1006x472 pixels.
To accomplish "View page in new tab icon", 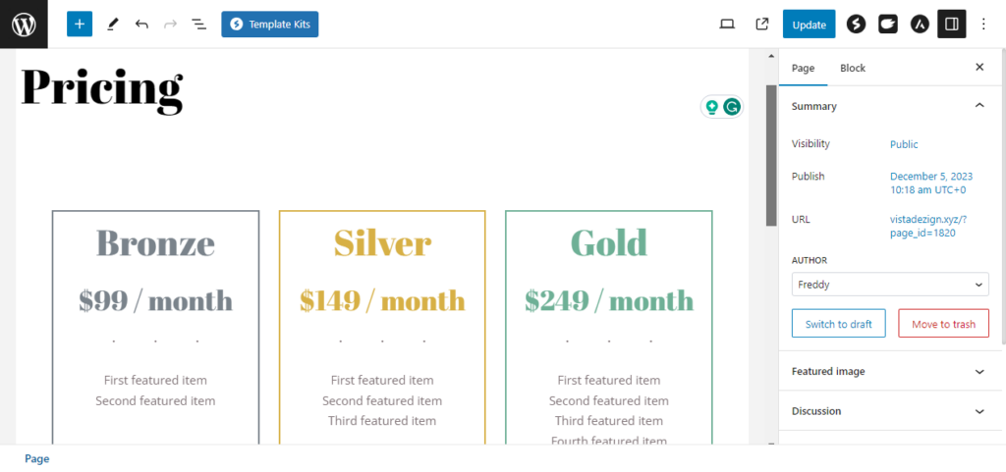I will pos(762,25).
